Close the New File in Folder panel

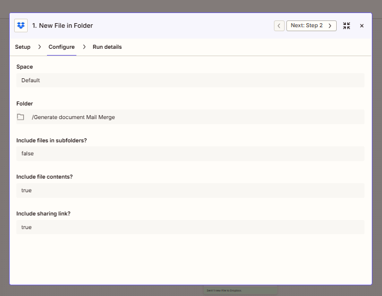click(362, 26)
